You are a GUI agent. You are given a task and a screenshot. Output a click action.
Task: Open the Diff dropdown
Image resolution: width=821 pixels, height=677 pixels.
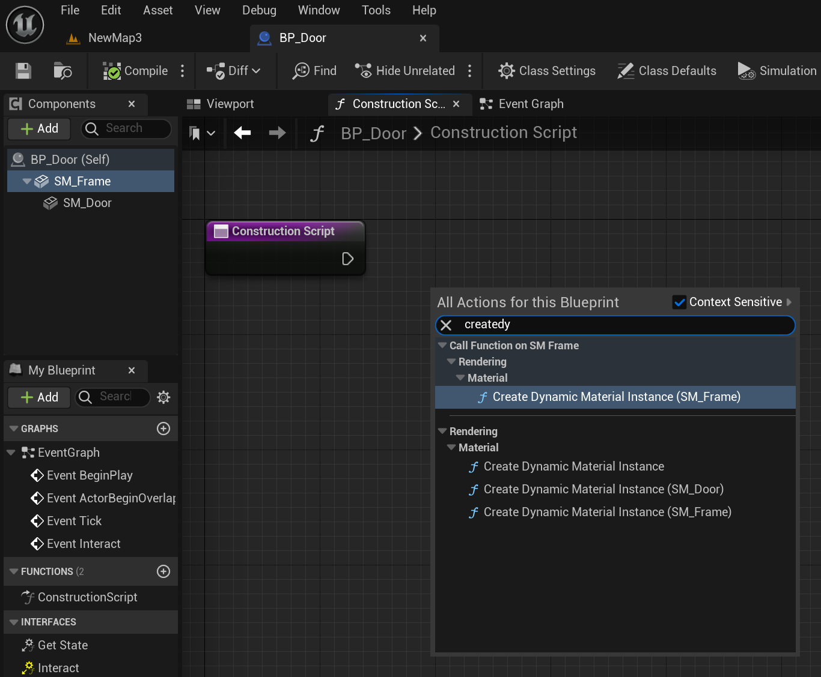pos(233,71)
